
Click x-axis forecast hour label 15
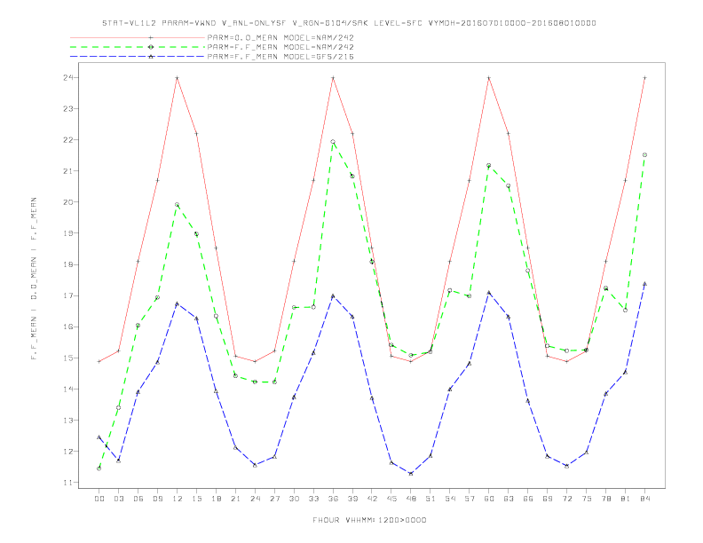coord(196,499)
